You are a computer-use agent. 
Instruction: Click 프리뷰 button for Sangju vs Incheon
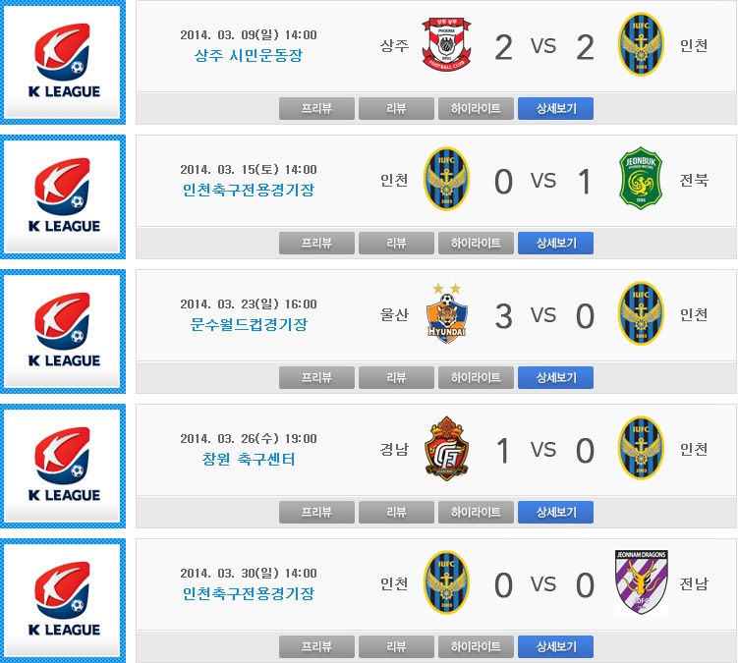pos(316,109)
